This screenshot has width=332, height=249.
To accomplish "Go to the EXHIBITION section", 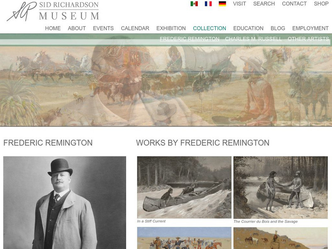I will coord(171,28).
